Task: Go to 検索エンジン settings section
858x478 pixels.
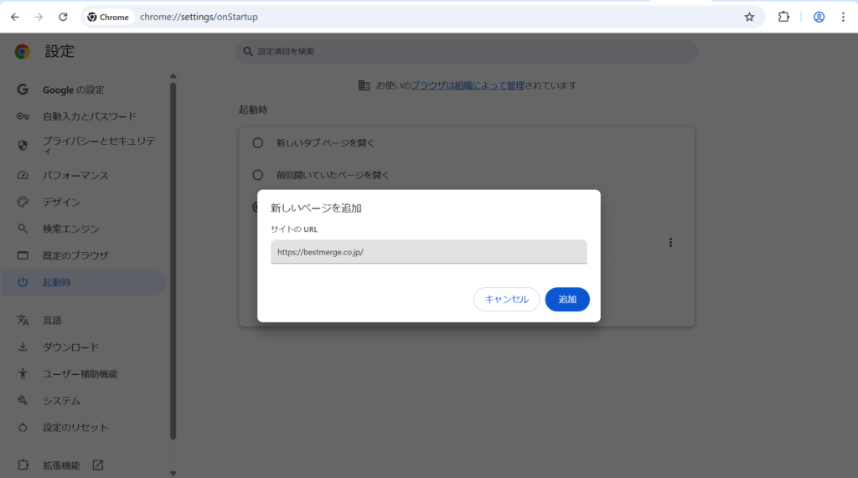Action: (70, 229)
